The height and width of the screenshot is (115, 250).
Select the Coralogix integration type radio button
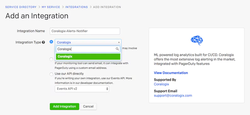tap(51, 42)
